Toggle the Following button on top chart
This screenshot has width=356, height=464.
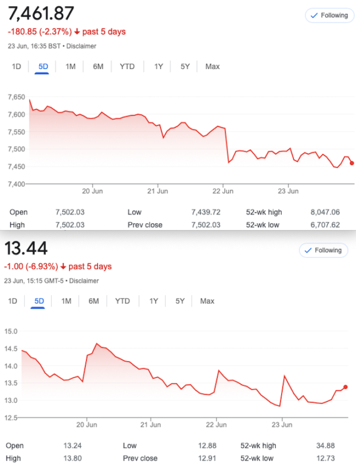pos(330,15)
